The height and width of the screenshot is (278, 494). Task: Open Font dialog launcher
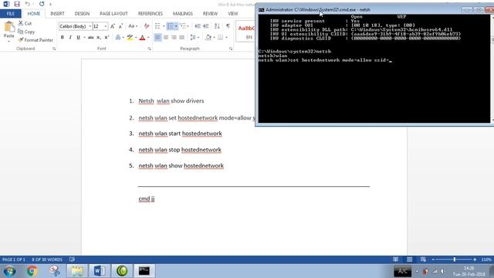pos(149,49)
